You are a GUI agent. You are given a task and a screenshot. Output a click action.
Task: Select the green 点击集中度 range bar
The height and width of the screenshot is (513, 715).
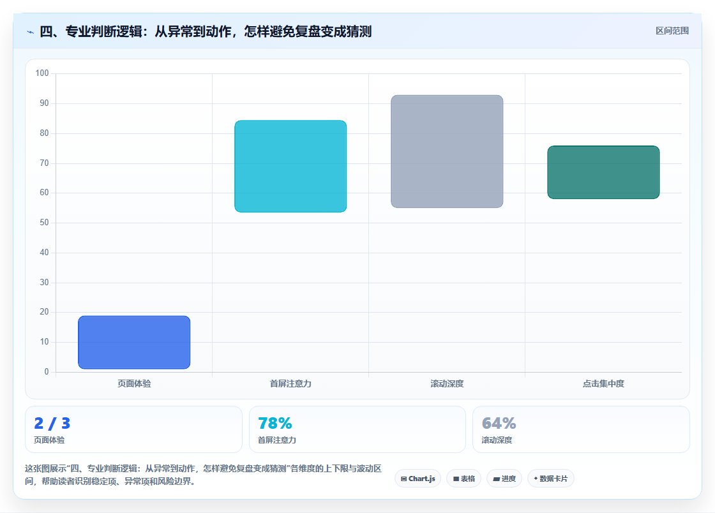coord(603,172)
